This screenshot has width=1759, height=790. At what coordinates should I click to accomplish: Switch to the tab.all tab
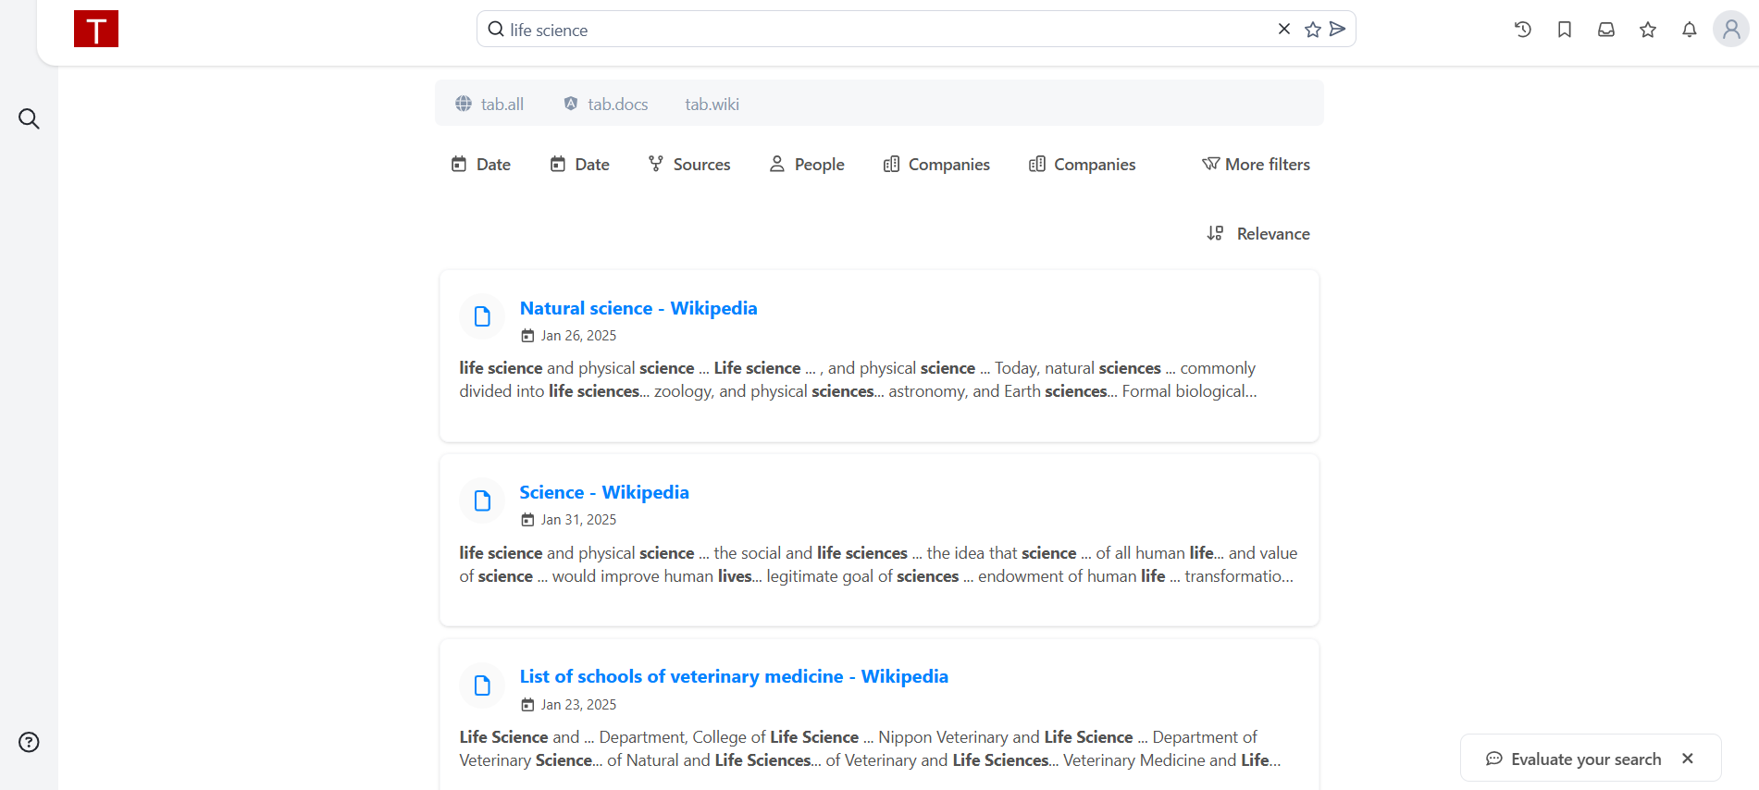pyautogui.click(x=489, y=104)
